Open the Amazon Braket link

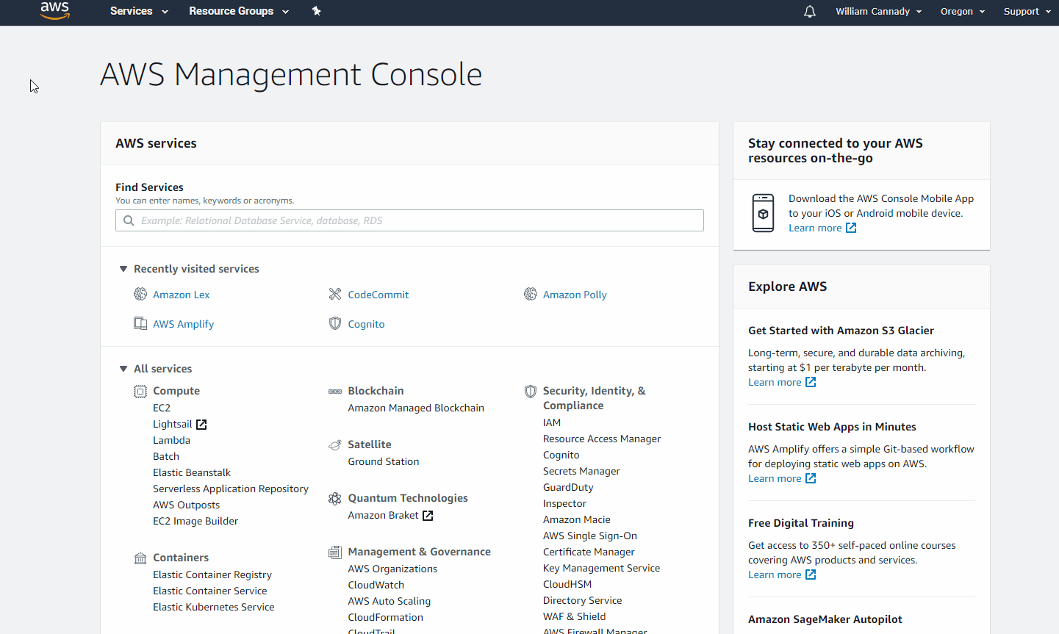384,516
